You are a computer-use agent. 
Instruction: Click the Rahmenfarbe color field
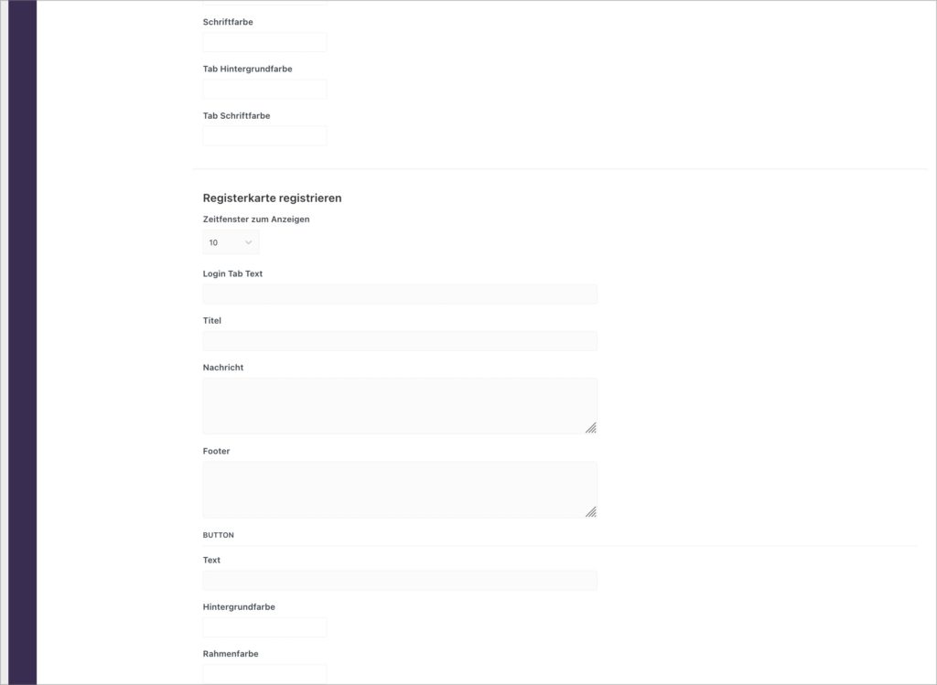(264, 674)
